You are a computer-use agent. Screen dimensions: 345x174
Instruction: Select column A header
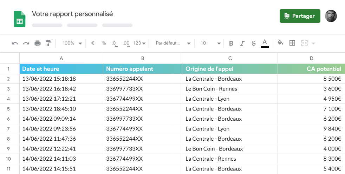tap(61, 58)
